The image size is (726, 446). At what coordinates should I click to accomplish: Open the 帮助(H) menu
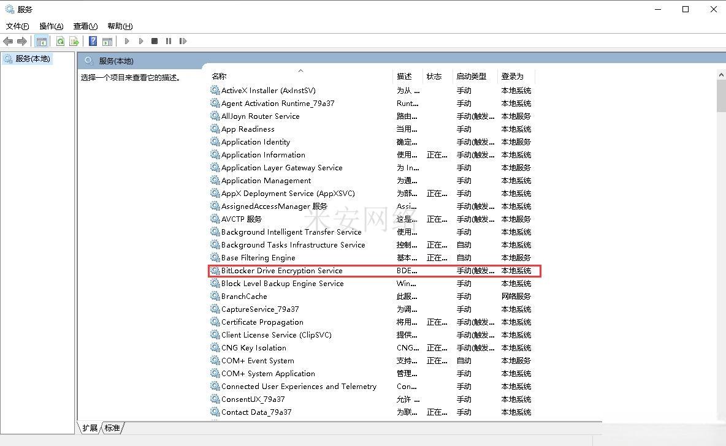click(120, 26)
